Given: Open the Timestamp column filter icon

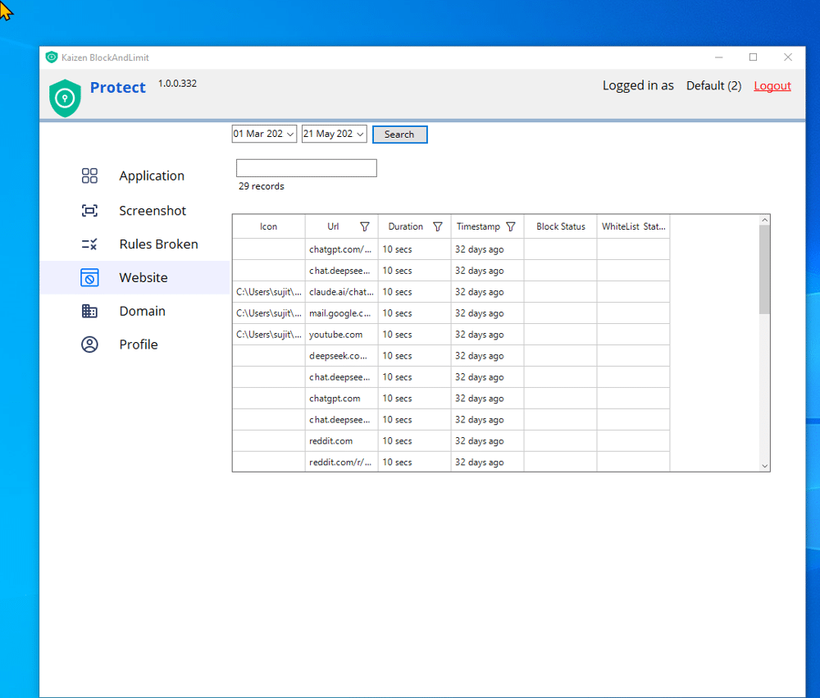Looking at the screenshot, I should tap(511, 227).
